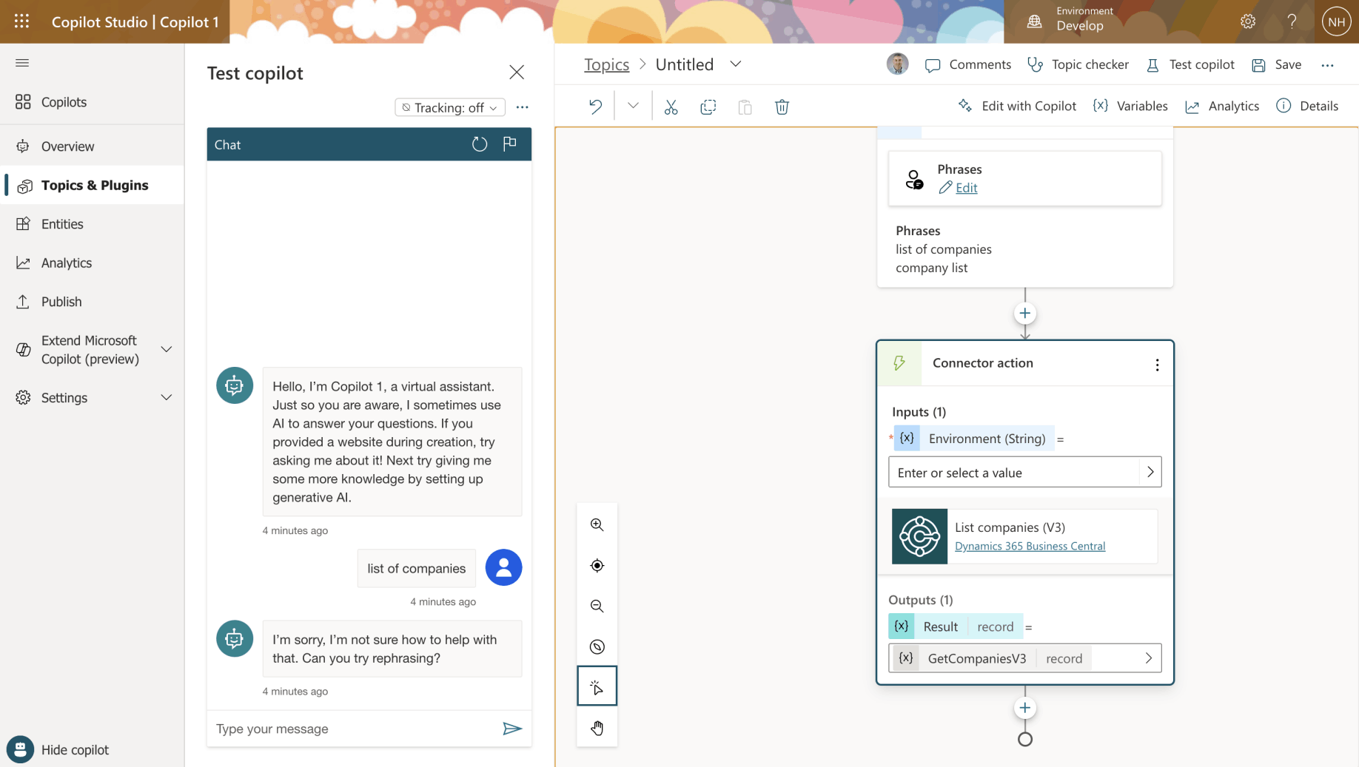Select the Result record output variable

tap(955, 626)
